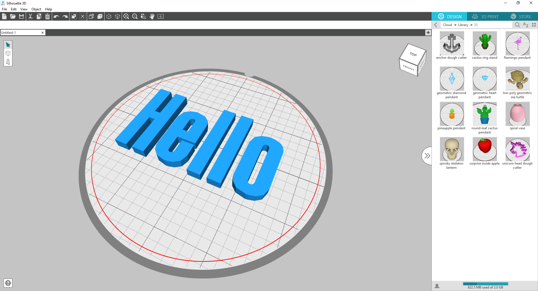The image size is (538, 291).
Task: Open the Object menu
Action: click(x=36, y=9)
